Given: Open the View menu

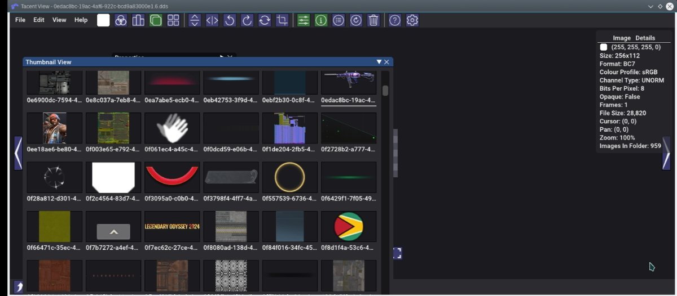Looking at the screenshot, I should click(x=59, y=20).
